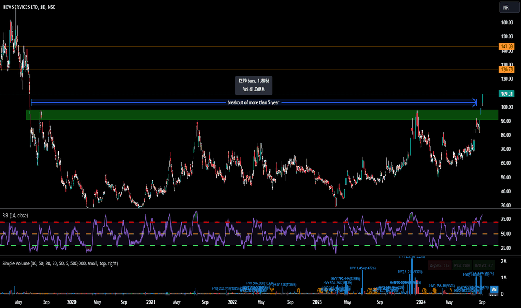Click the 75.00 RSI axis value
The width and height of the screenshot is (521, 308).
point(506,219)
